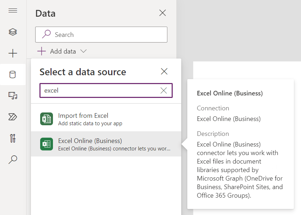Open the Media pane icon

(x=13, y=95)
